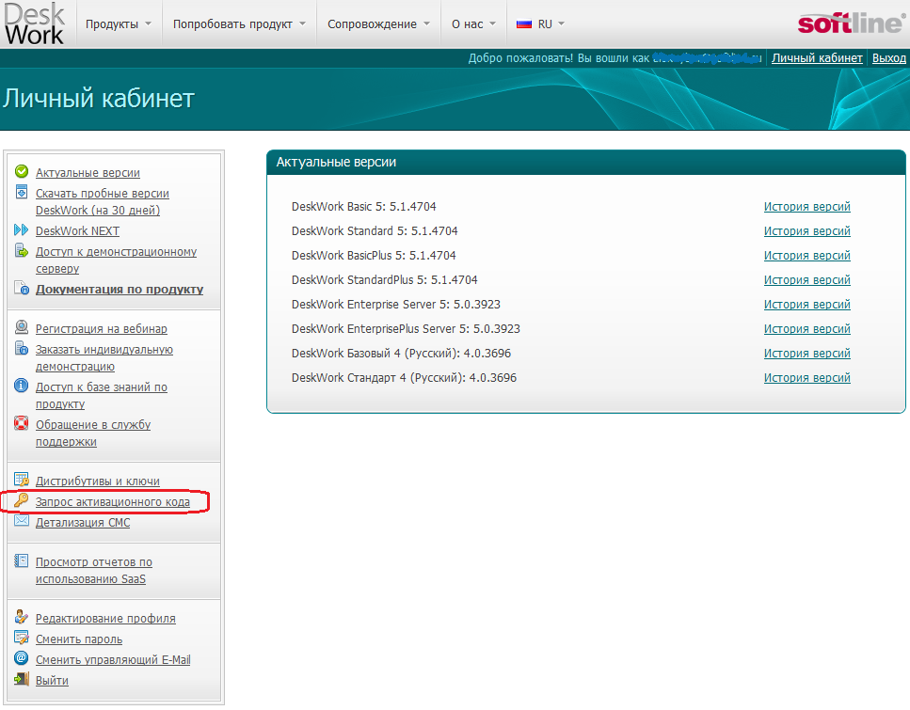Open the DeskWork NEXT link
Image resolution: width=910 pixels, height=710 pixels.
coord(77,230)
